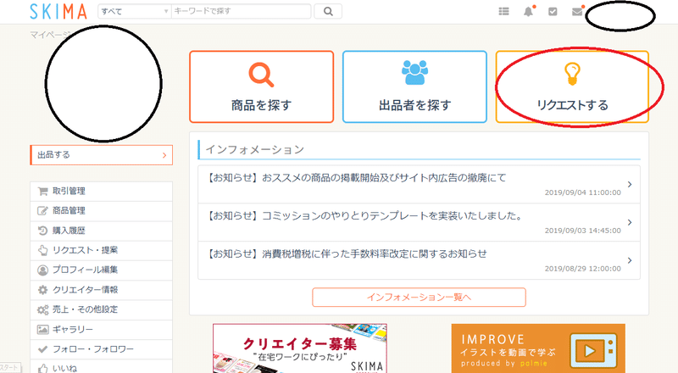Click chevron on the 2019/08/29 notice
This screenshot has height=373, width=678.
click(x=630, y=260)
